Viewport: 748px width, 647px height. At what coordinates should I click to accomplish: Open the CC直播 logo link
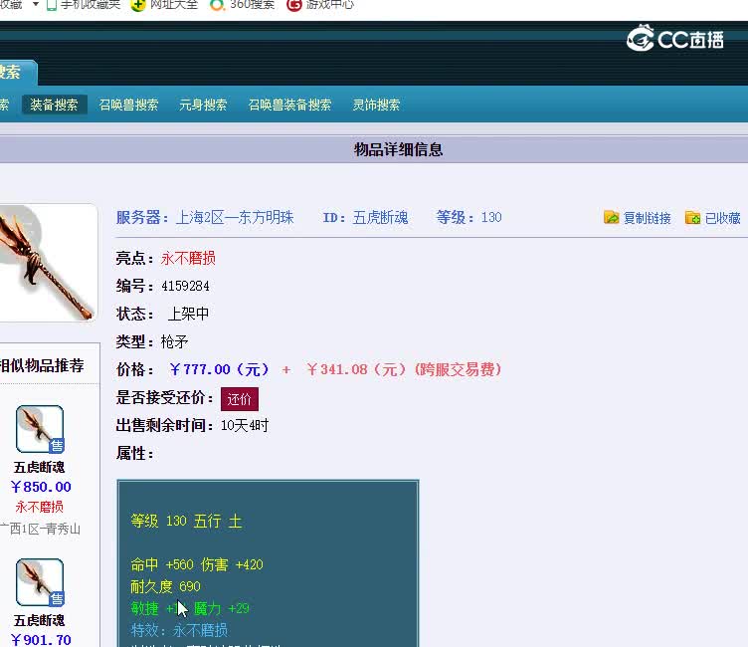[x=675, y=38]
